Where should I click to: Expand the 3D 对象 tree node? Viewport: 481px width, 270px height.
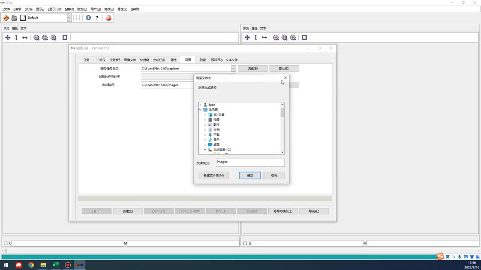[x=205, y=115]
